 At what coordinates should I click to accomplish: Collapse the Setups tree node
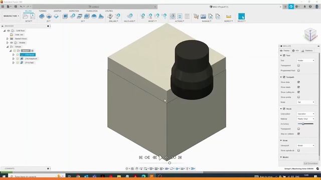coord(8,46)
